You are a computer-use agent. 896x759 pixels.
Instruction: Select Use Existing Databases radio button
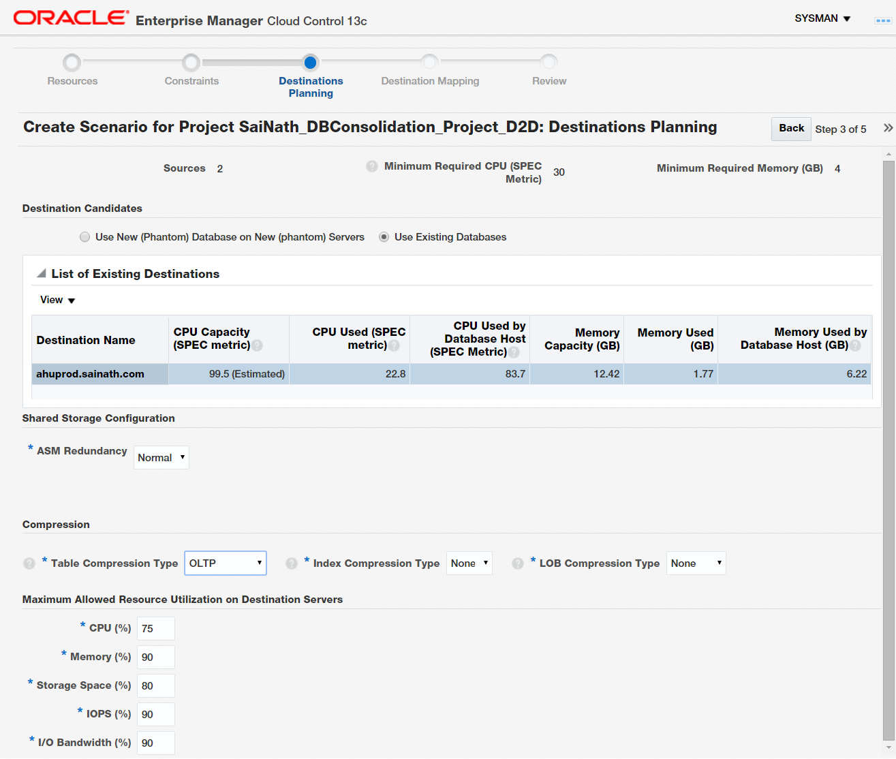click(x=384, y=237)
